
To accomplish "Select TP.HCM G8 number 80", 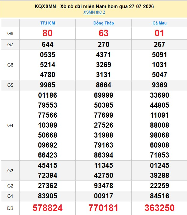I will pos(48,33).
